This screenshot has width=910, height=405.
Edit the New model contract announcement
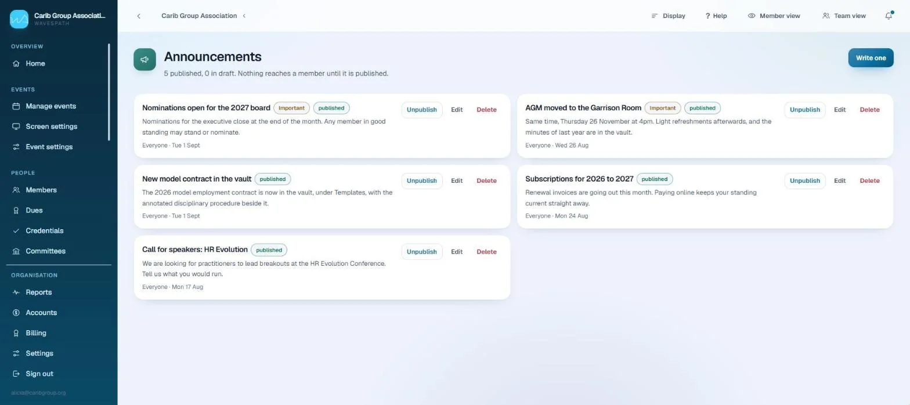click(x=457, y=180)
